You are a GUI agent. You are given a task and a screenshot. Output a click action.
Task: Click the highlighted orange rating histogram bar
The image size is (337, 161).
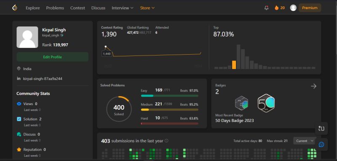coord(234,65)
